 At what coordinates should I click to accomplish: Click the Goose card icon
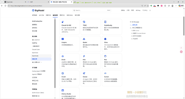coord(84,73)
